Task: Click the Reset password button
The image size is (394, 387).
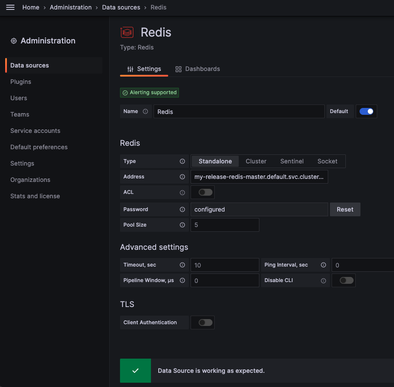Action: pyautogui.click(x=345, y=209)
